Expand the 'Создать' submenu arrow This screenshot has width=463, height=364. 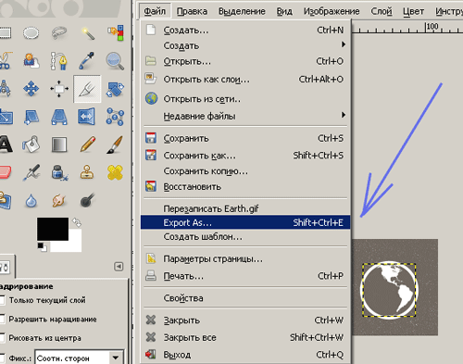[344, 44]
